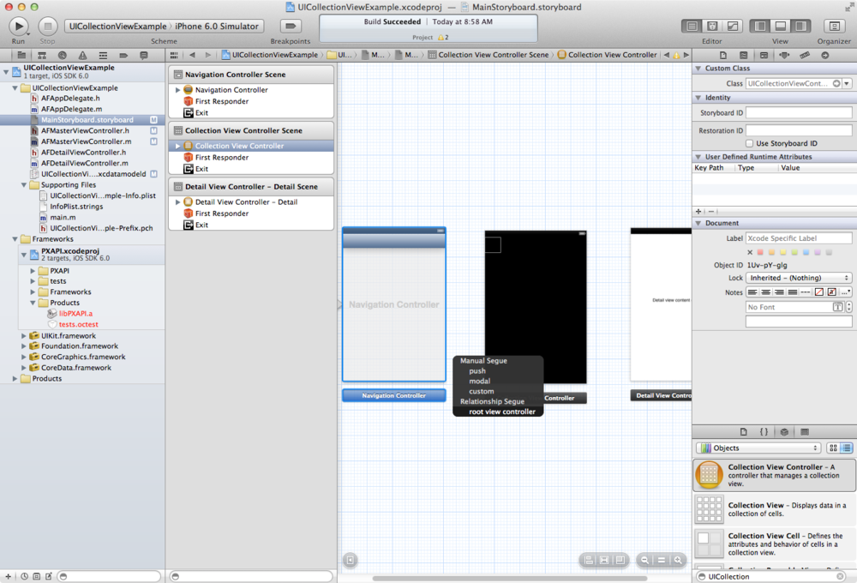
Task: Choose the push manual segue
Action: coord(477,371)
